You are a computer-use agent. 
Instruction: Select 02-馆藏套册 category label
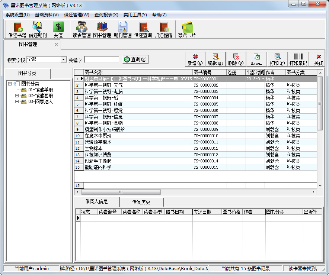[41, 96]
